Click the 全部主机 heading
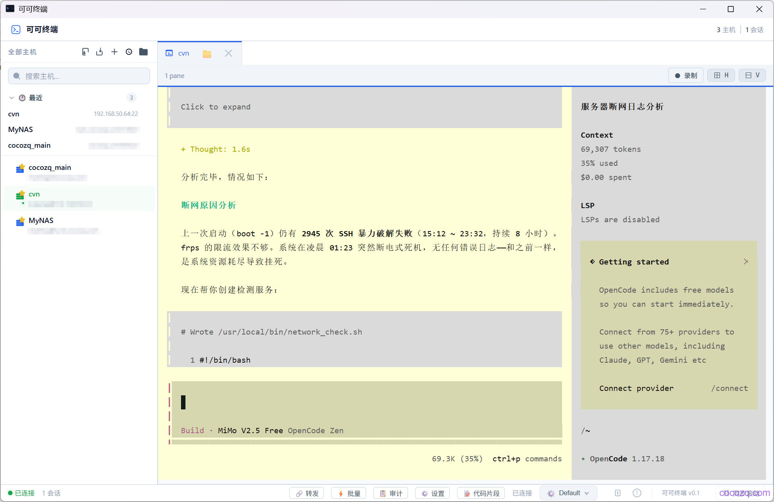The image size is (774, 502). pos(22,52)
